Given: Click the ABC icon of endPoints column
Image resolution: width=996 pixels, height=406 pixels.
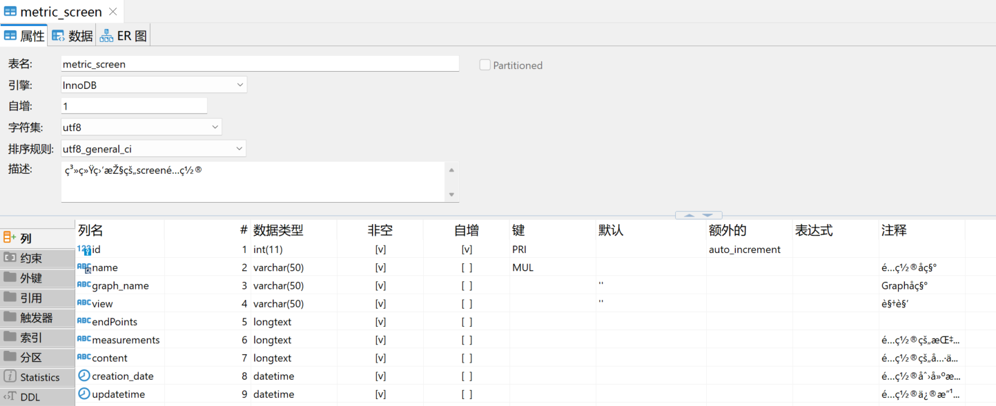Looking at the screenshot, I should [x=84, y=321].
